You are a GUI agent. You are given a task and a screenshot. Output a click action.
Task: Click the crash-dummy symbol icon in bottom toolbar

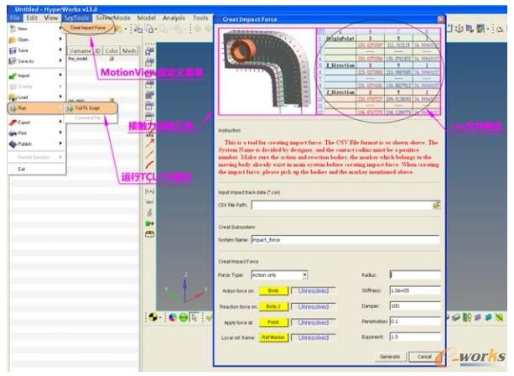pyautogui.click(x=153, y=317)
